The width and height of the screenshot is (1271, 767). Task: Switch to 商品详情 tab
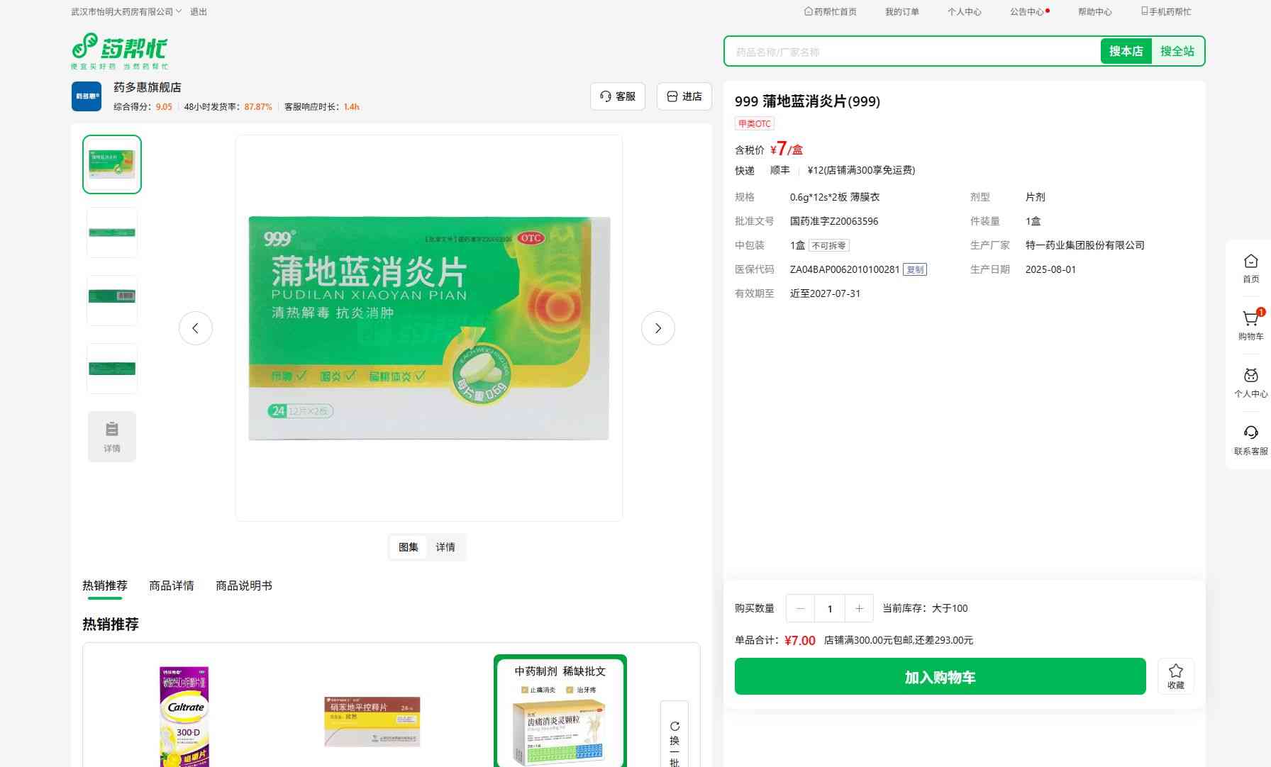click(171, 586)
